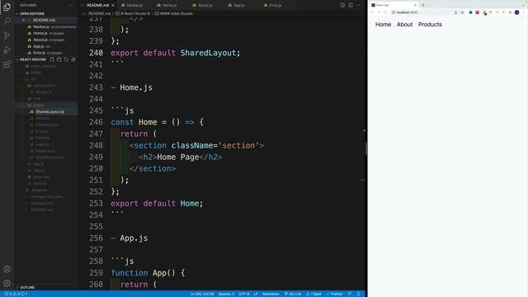Viewport: 528px width, 297px height.
Task: Open the Manage gear icon
Action: tap(7, 283)
